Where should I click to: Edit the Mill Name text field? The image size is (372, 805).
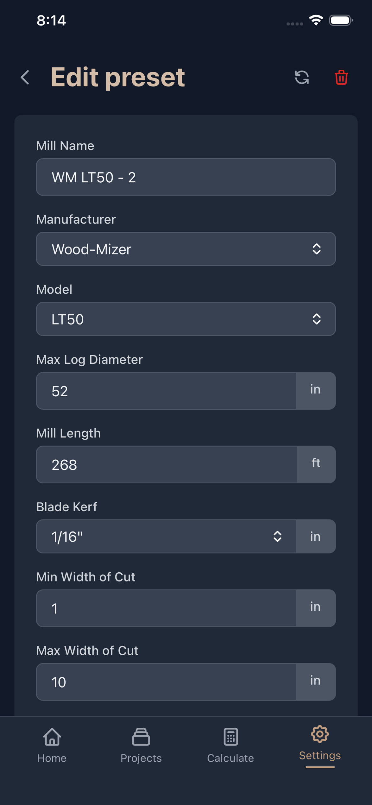[186, 177]
